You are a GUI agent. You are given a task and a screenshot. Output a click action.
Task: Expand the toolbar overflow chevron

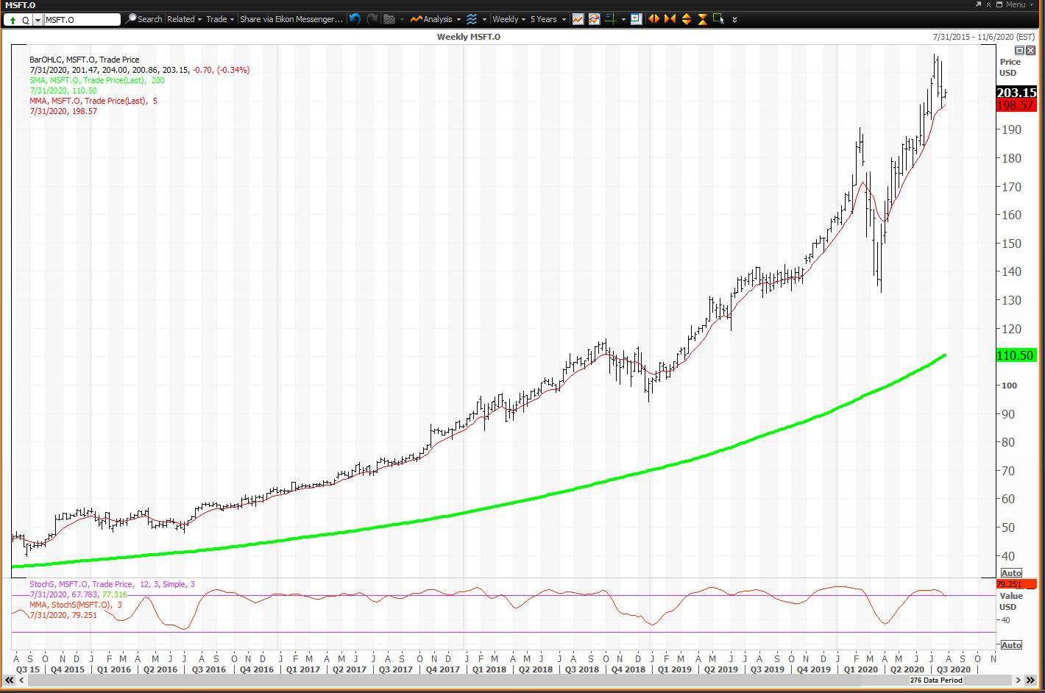(x=734, y=19)
